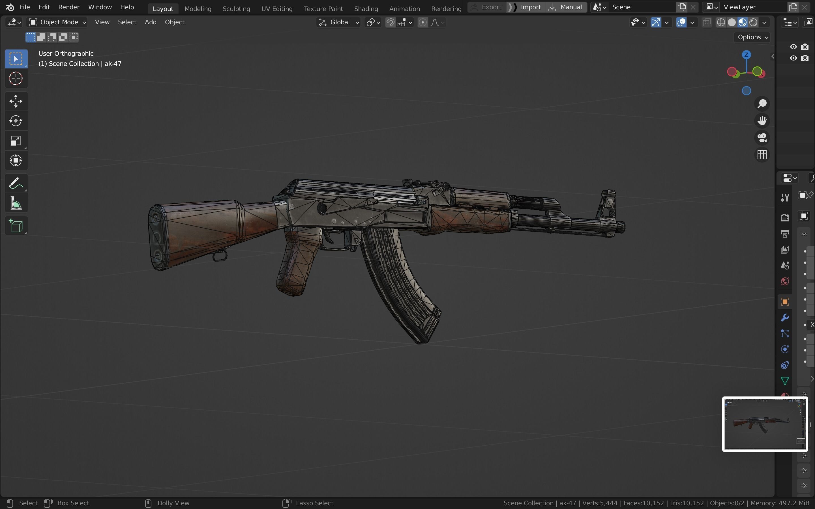815x509 pixels.
Task: Toggle X-ray view button
Action: tap(707, 23)
